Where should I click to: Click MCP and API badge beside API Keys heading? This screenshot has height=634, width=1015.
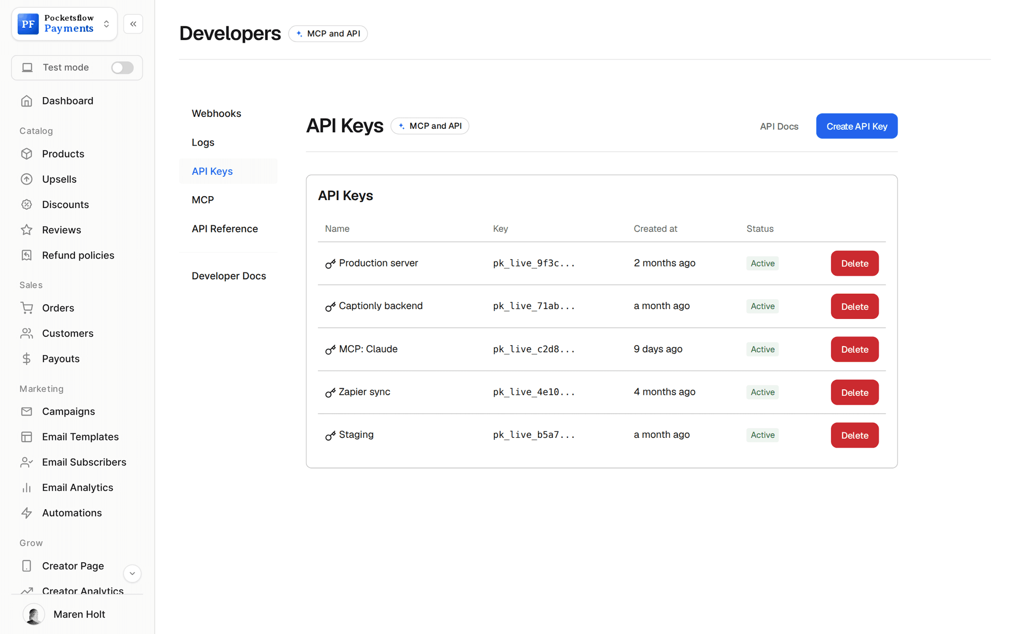pyautogui.click(x=430, y=126)
